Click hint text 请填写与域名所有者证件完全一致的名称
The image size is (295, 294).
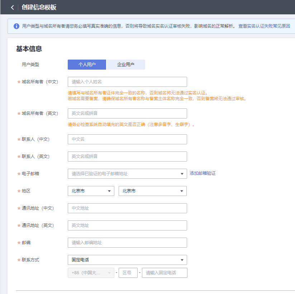pyautogui.click(x=107, y=93)
